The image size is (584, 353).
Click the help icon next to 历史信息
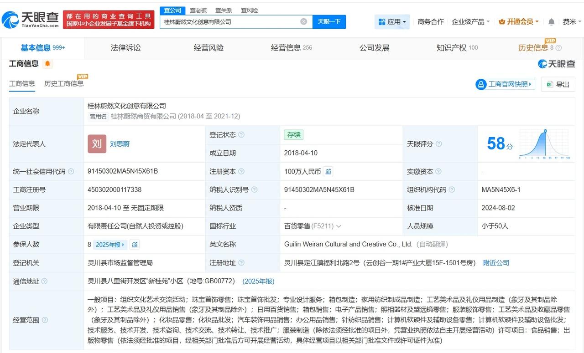(x=558, y=48)
